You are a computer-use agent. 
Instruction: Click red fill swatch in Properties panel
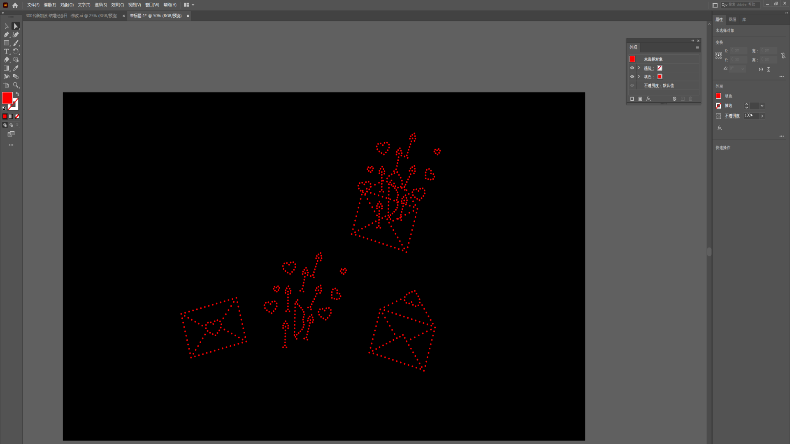pos(718,96)
